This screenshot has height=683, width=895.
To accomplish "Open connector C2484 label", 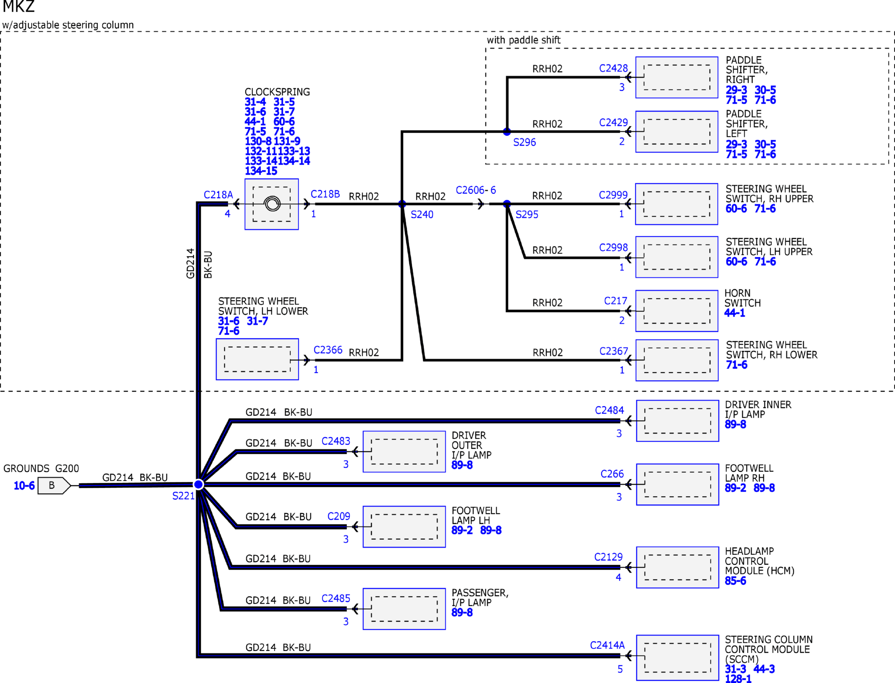I will pos(609,410).
